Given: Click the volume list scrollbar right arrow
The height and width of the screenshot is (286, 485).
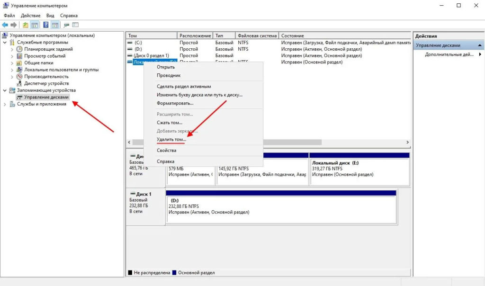Looking at the screenshot, I should pos(407,142).
